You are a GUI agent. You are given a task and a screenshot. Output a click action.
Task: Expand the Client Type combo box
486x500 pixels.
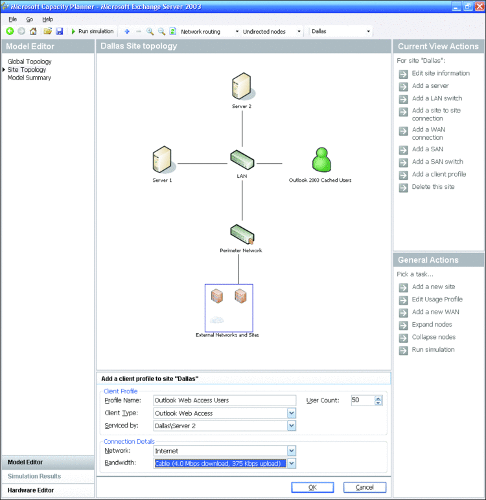[x=292, y=413]
